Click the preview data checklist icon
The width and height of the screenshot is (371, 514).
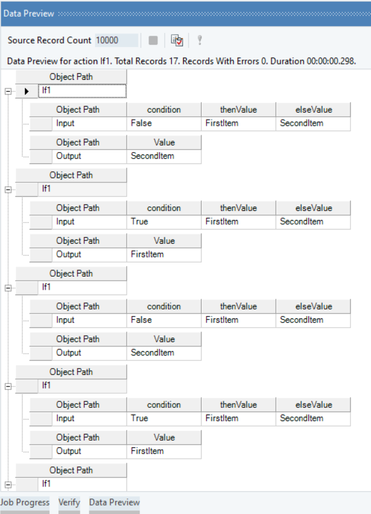tap(177, 40)
